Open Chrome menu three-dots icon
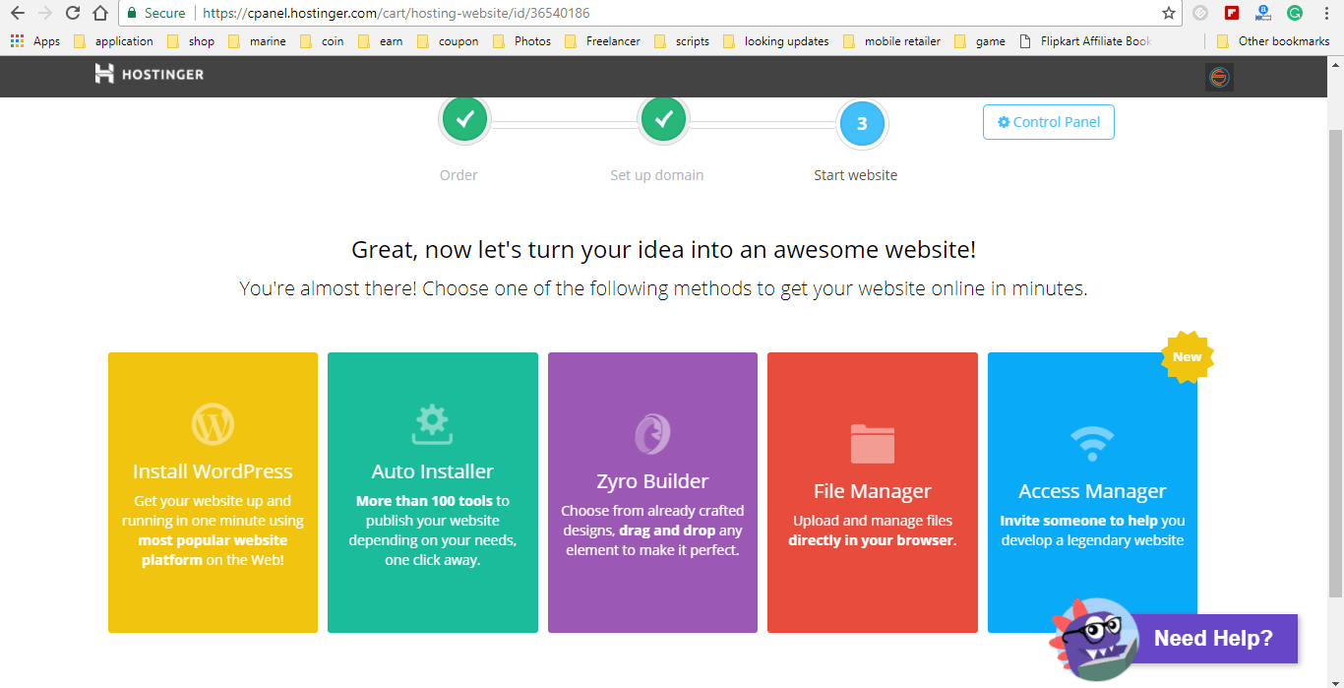Image resolution: width=1344 pixels, height=688 pixels. (1326, 13)
